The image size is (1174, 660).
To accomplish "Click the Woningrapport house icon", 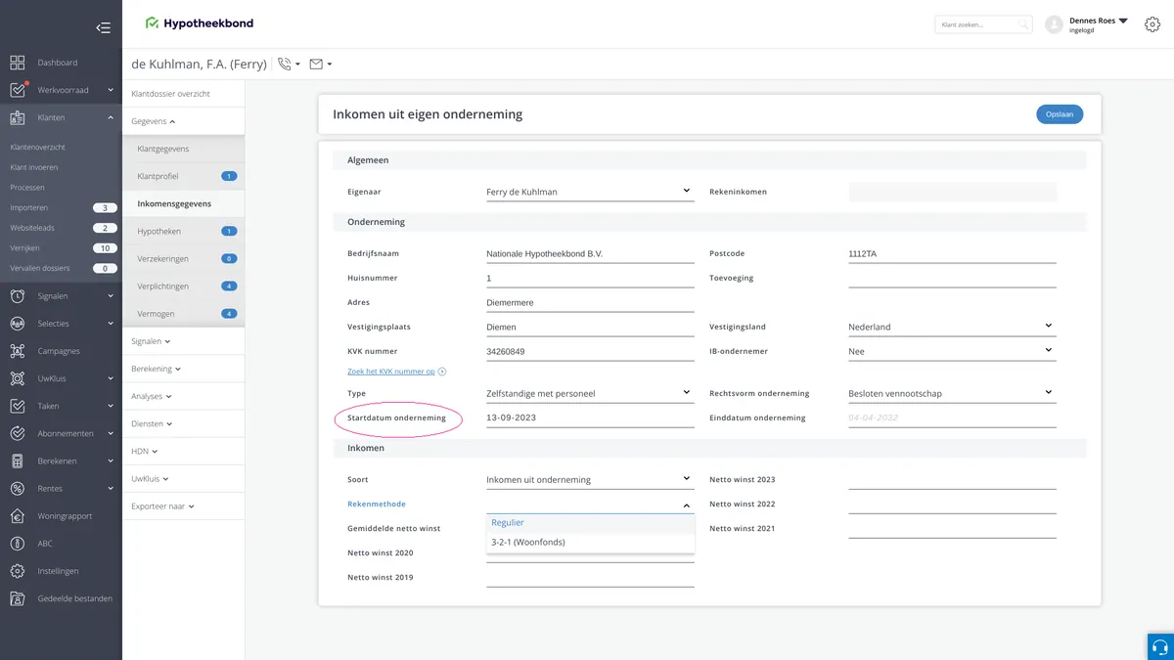I will [18, 515].
